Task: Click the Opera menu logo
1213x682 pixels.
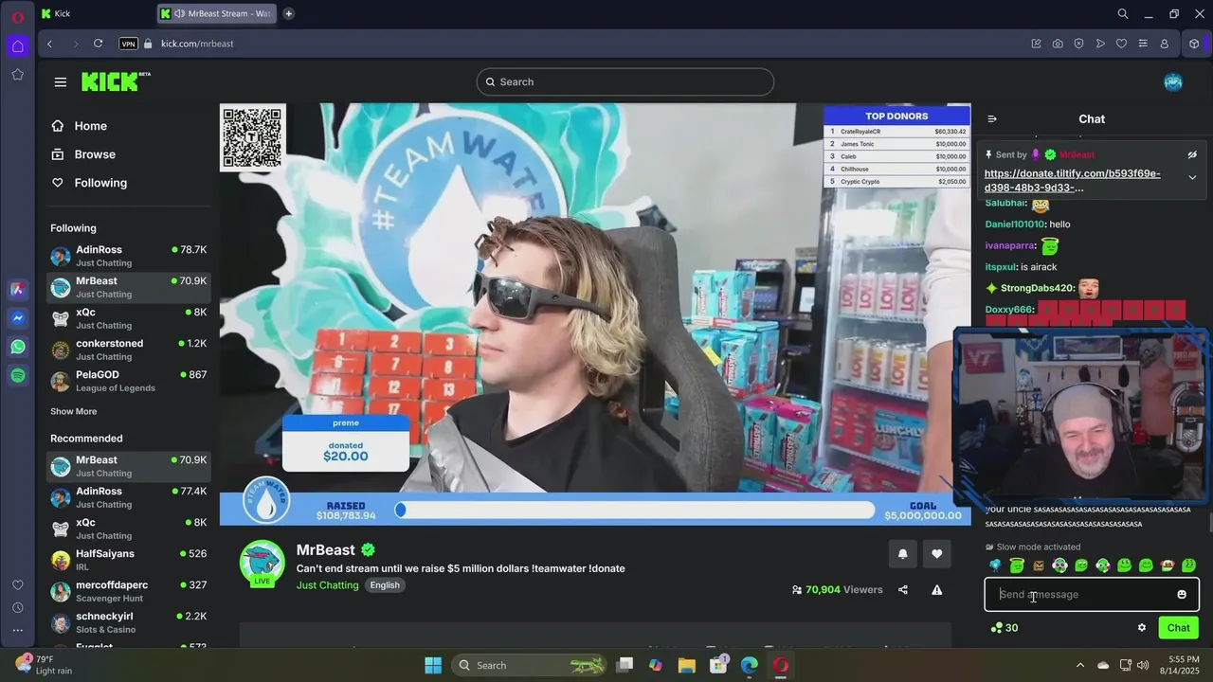Action: (18, 17)
